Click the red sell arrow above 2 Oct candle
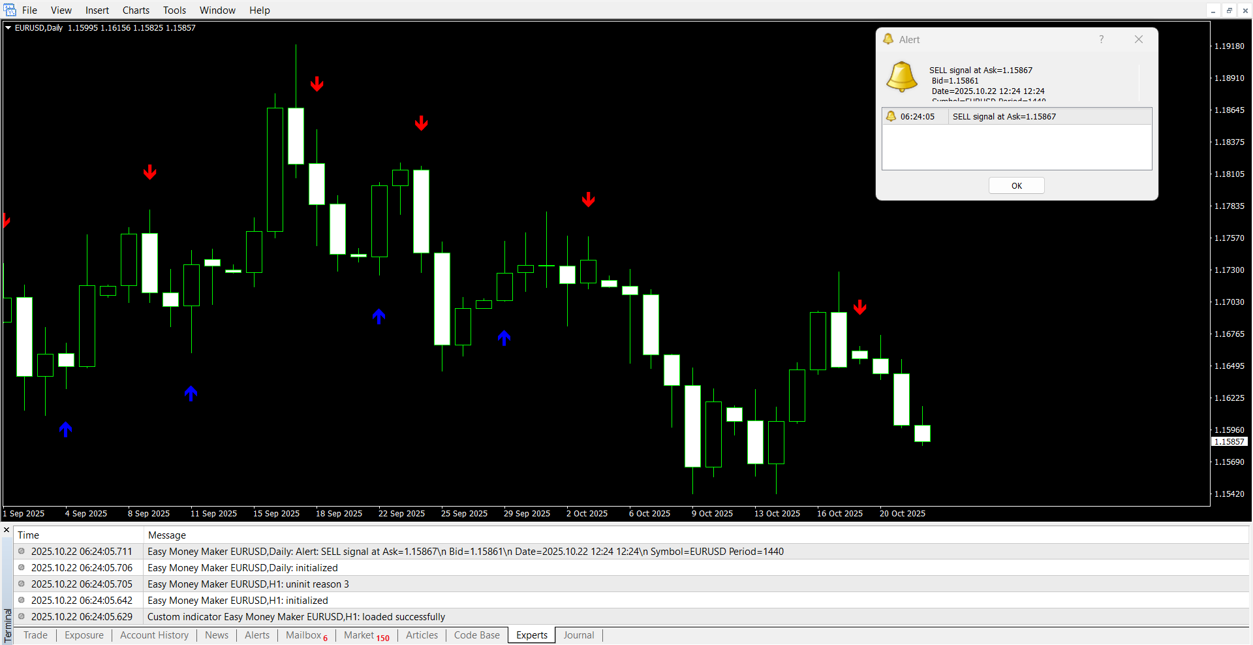Image resolution: width=1253 pixels, height=645 pixels. (x=589, y=200)
